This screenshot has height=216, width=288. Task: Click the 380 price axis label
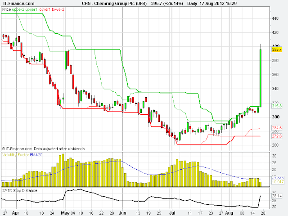[275, 61]
